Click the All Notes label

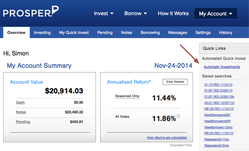click(x=122, y=116)
